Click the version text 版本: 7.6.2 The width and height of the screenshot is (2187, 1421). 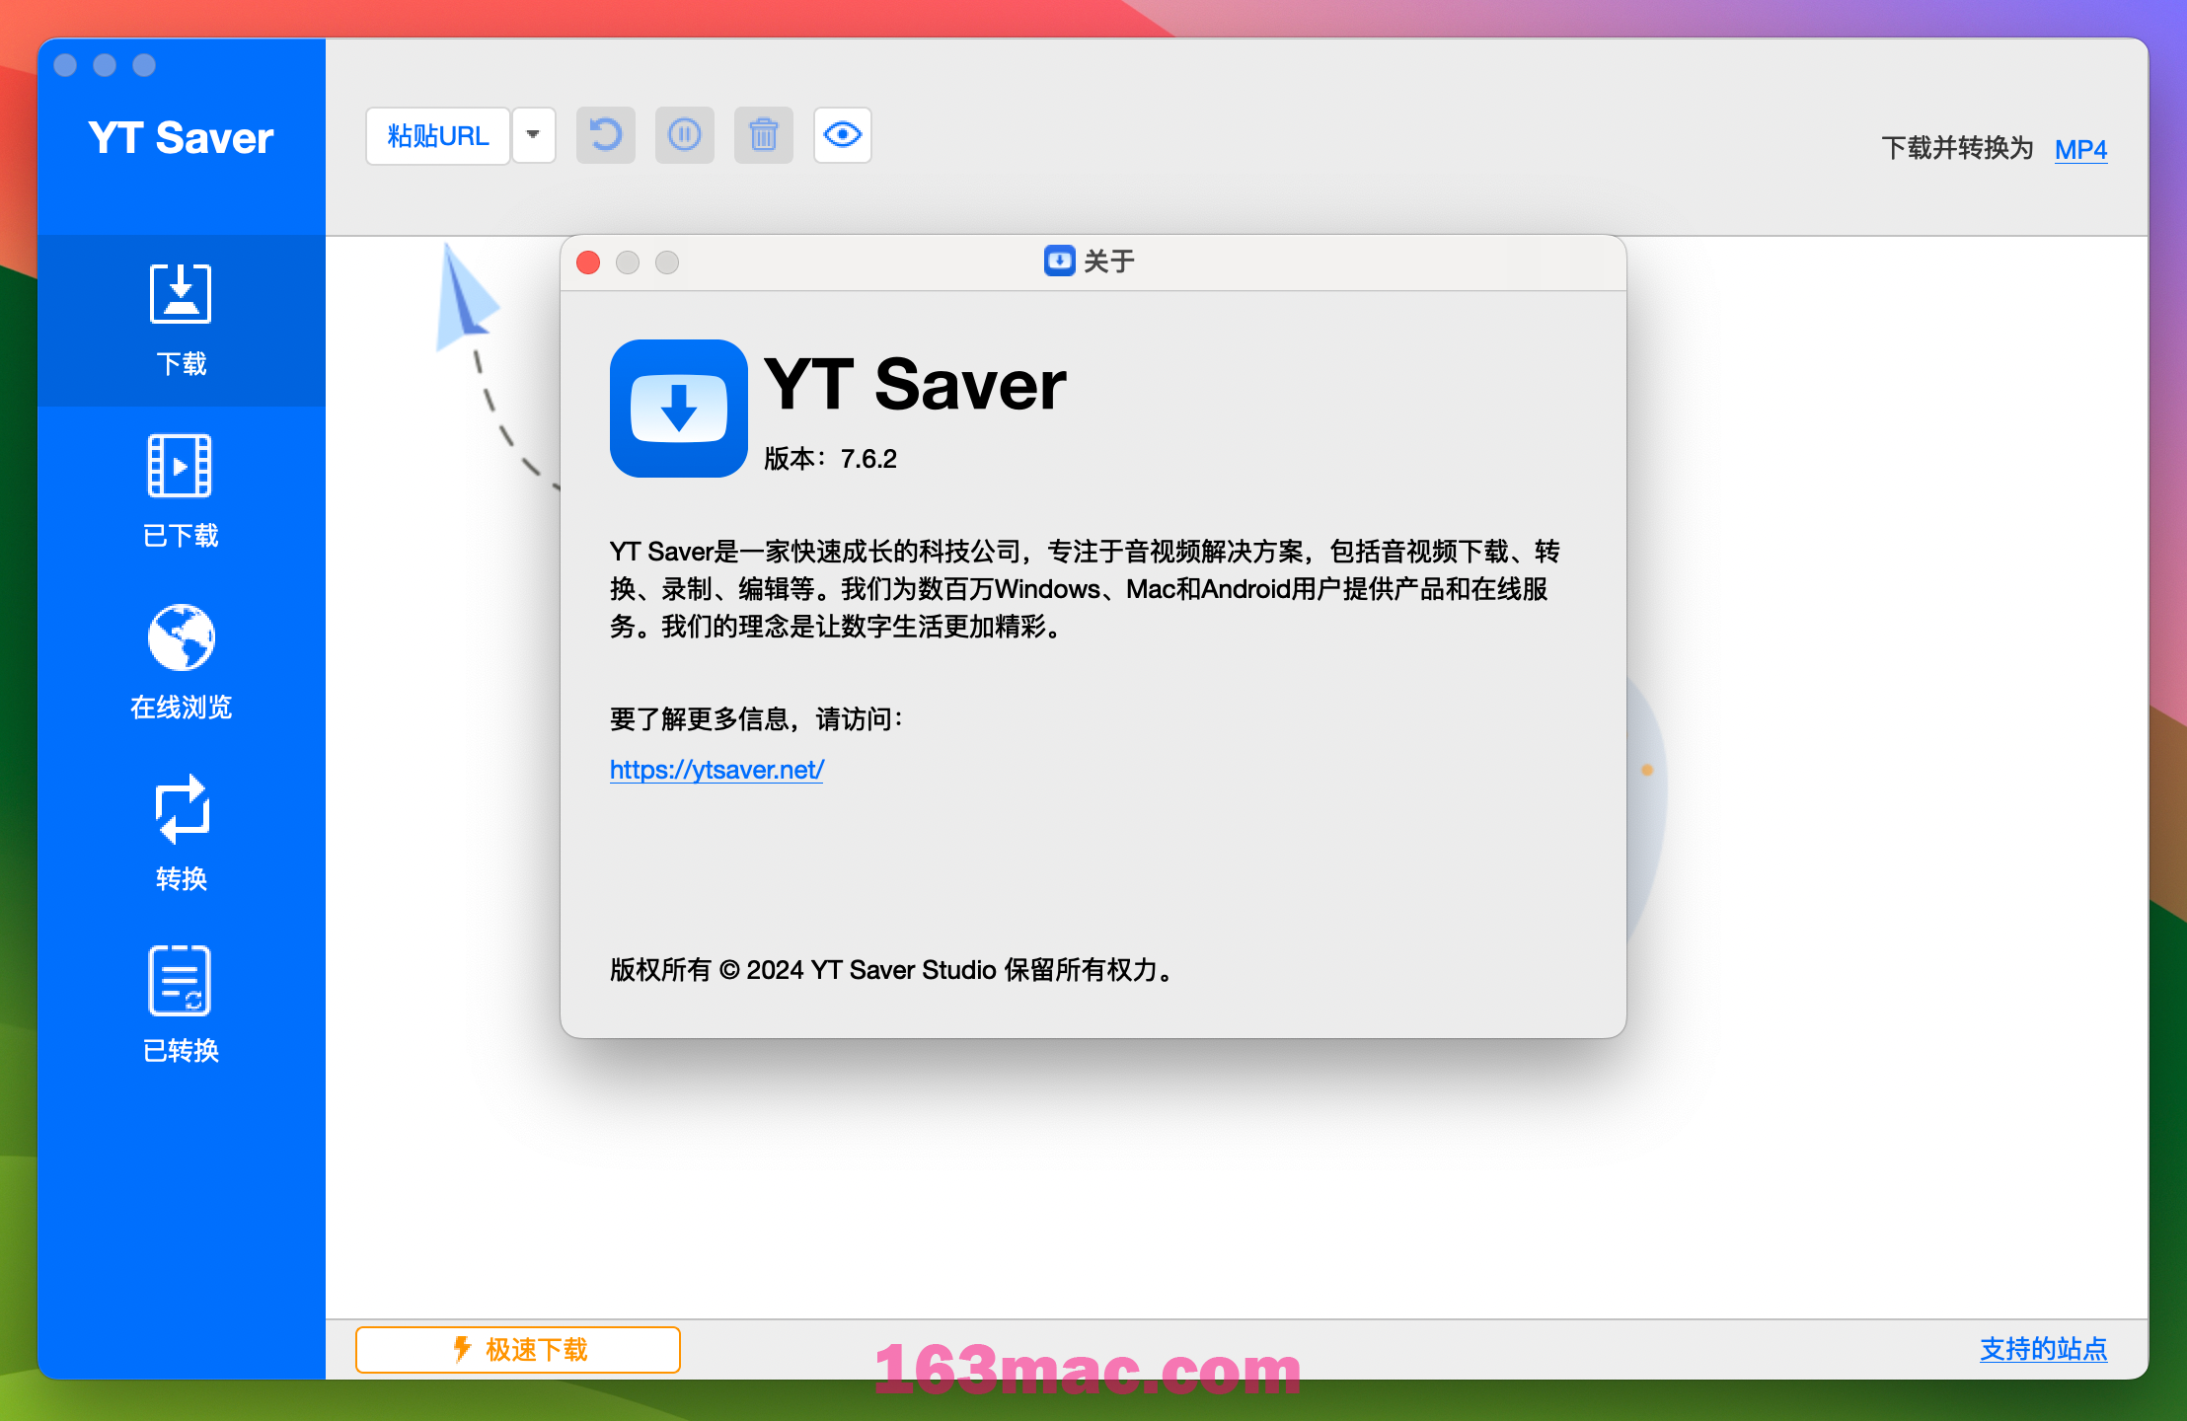pos(830,459)
